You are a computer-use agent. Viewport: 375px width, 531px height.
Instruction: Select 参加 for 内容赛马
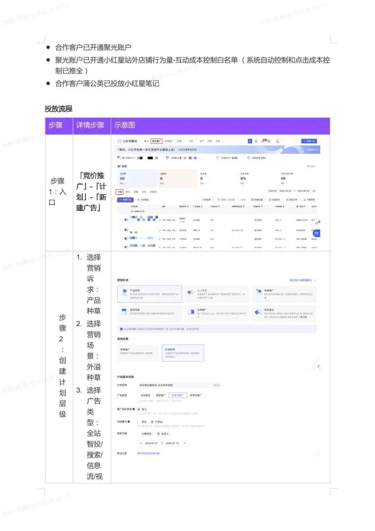[139, 422]
